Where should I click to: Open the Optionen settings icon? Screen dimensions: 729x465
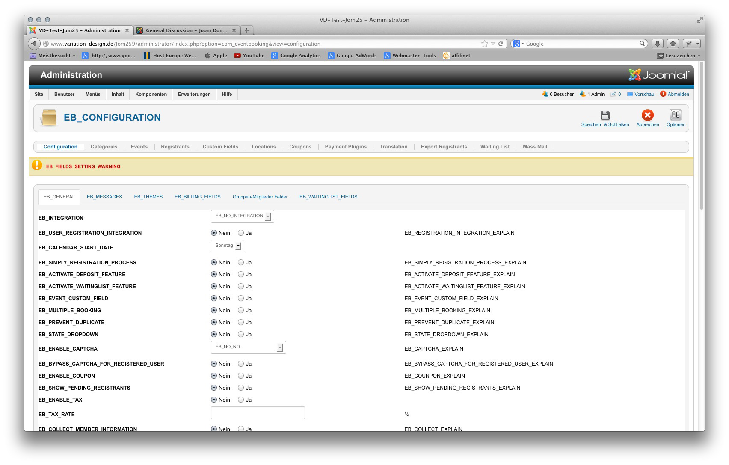pos(676,116)
